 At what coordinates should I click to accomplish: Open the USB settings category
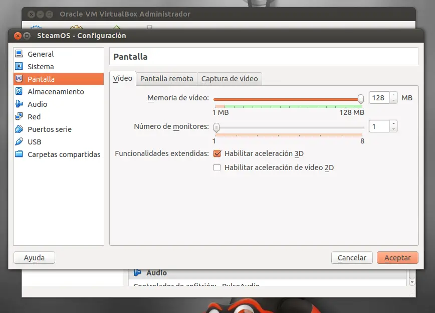pos(59,141)
